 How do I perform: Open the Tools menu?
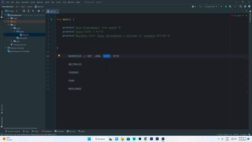coord(59,2)
